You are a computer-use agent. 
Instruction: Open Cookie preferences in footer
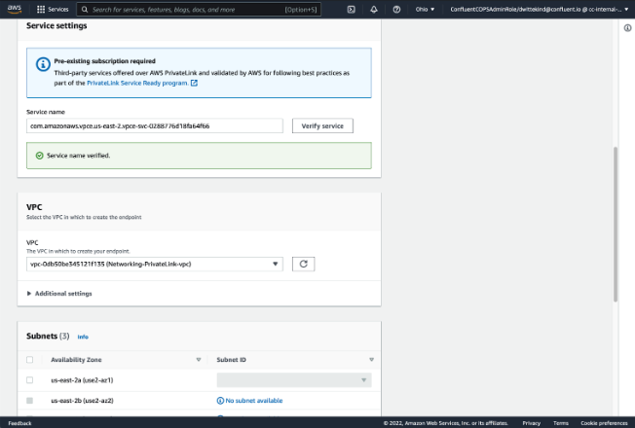coord(604,423)
